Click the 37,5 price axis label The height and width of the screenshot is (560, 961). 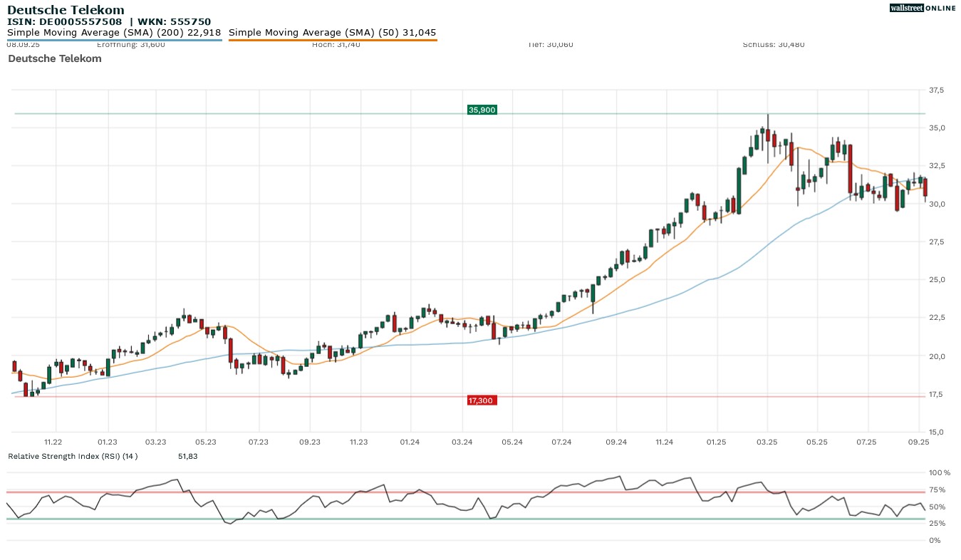(x=937, y=90)
